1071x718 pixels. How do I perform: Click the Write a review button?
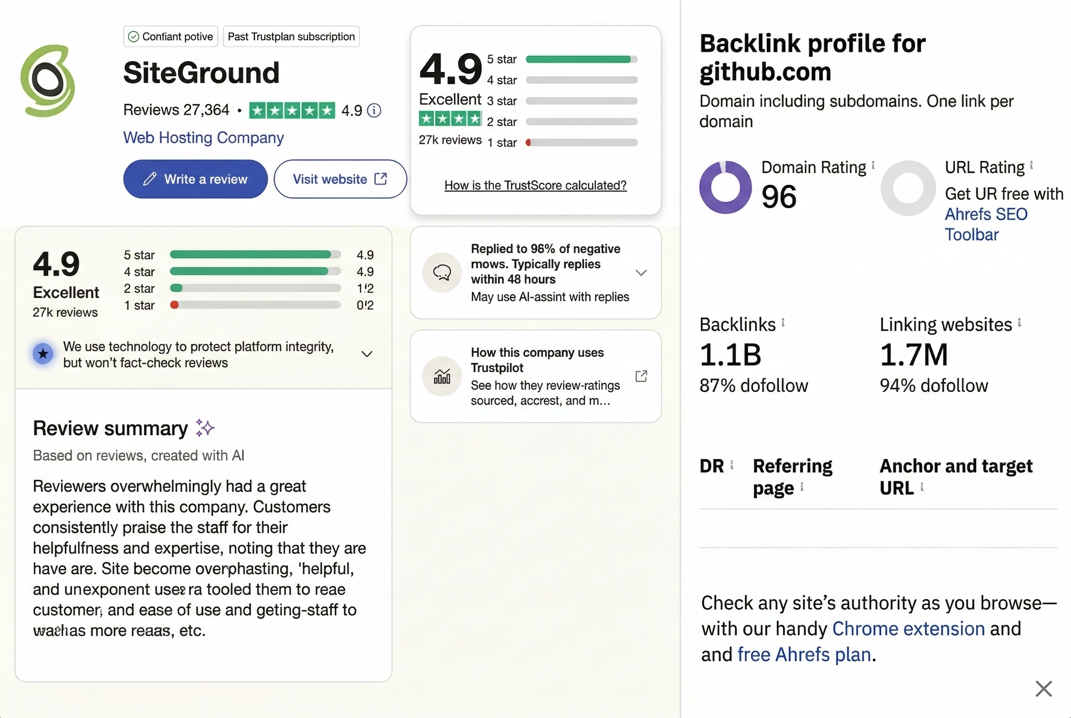point(195,179)
